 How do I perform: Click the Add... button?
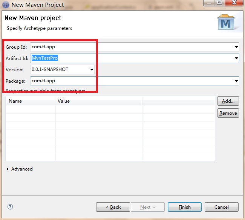pos(228,101)
